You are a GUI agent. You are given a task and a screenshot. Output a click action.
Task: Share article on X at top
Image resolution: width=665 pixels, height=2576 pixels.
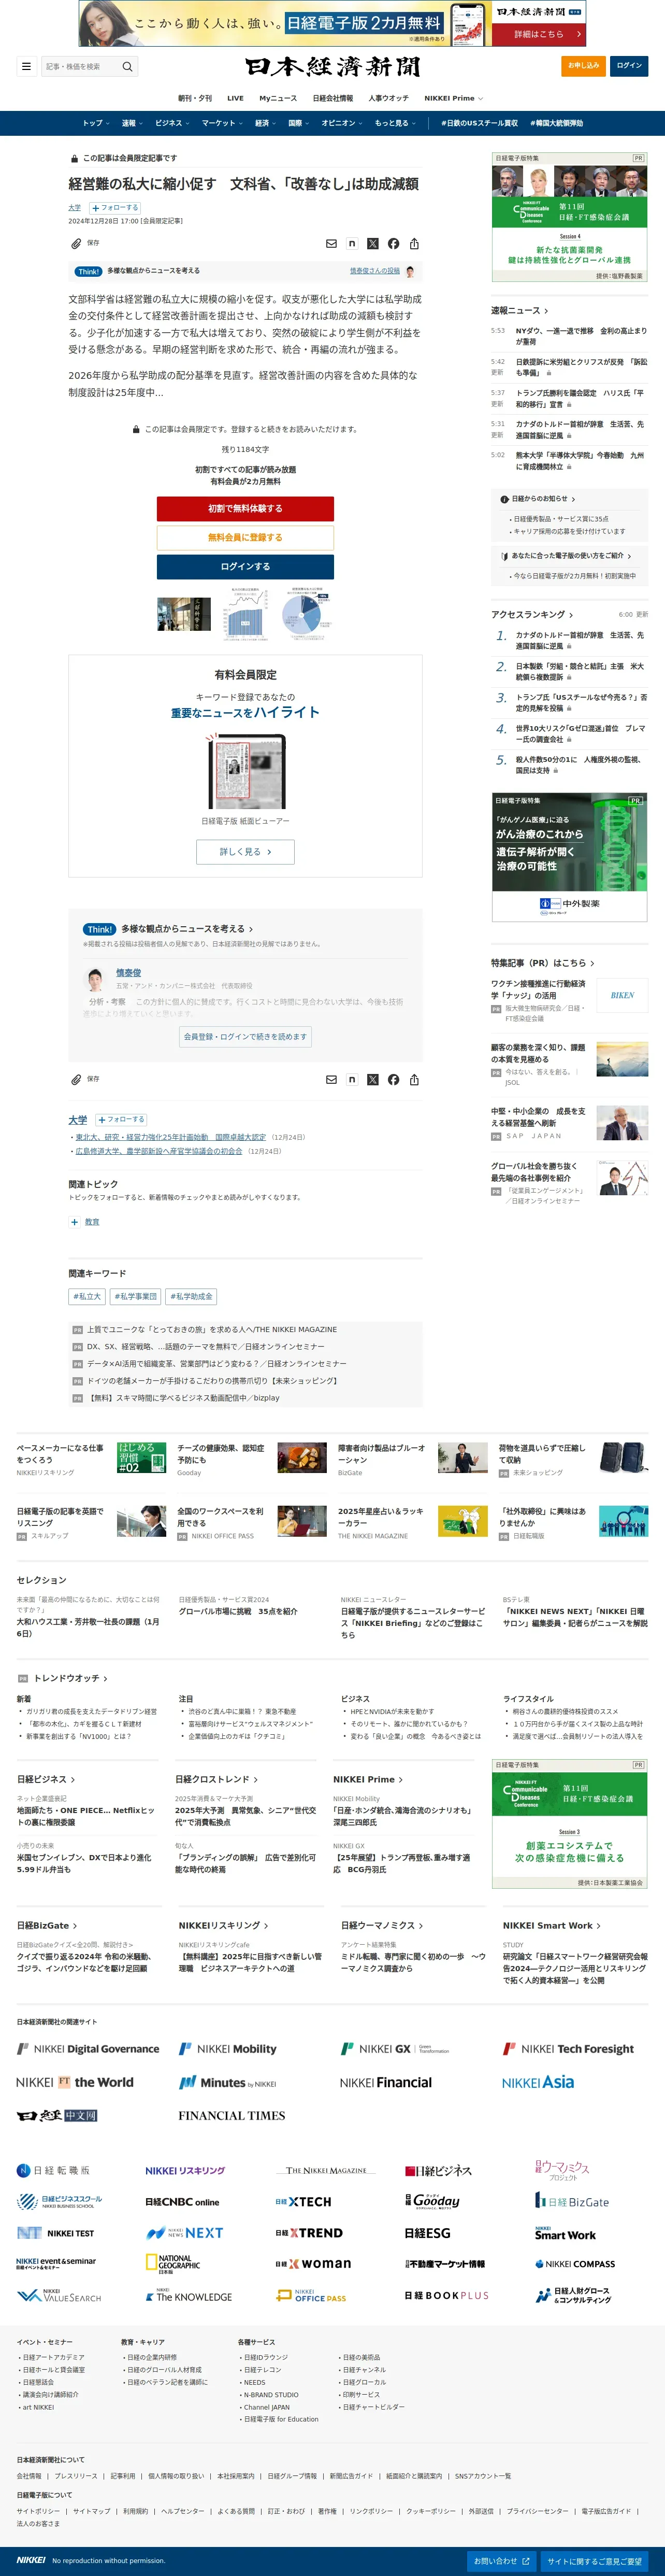372,243
